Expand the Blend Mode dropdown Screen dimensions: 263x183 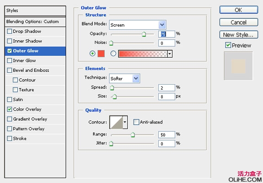point(138,25)
